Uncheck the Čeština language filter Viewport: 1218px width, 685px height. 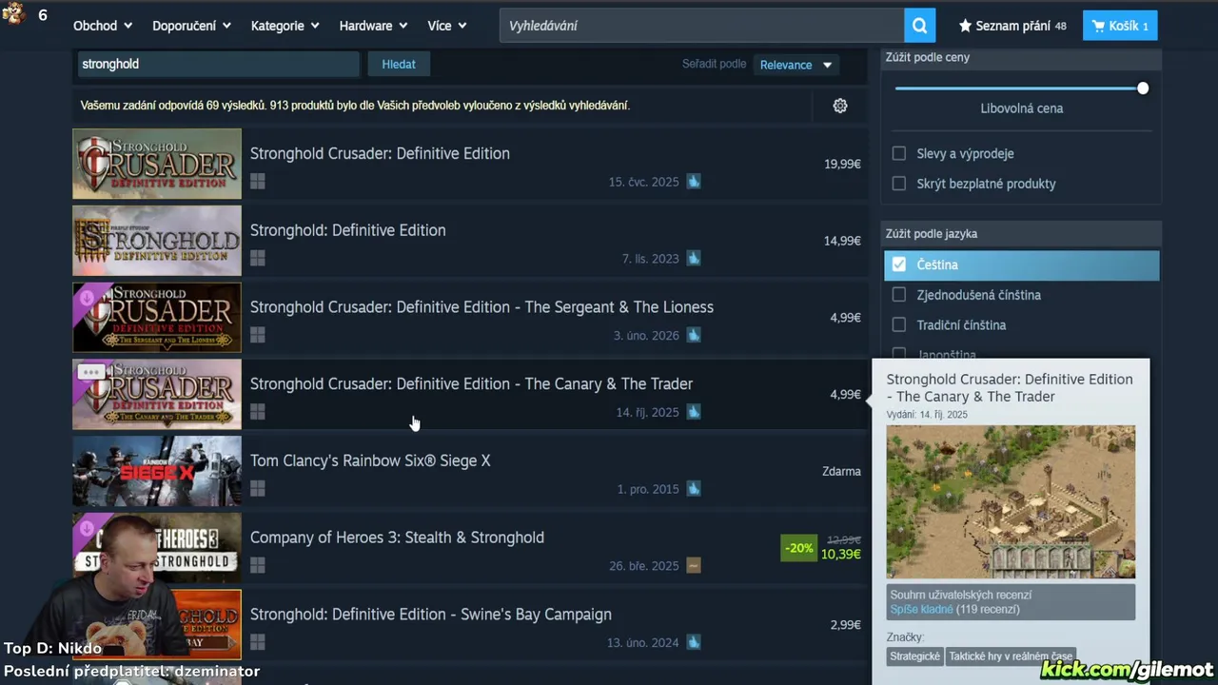(898, 264)
